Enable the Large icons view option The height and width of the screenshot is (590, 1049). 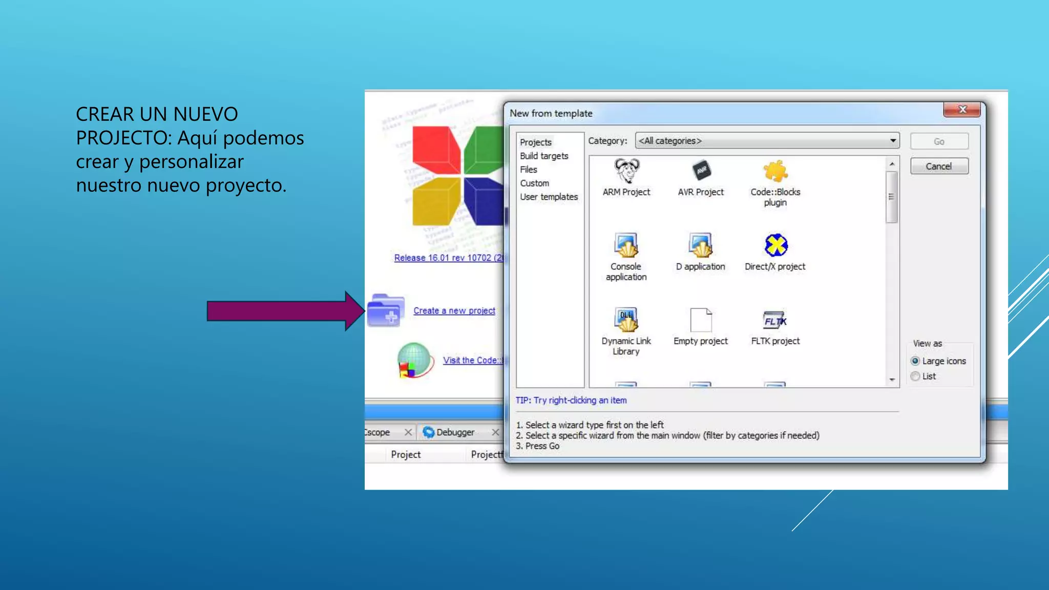pos(915,361)
